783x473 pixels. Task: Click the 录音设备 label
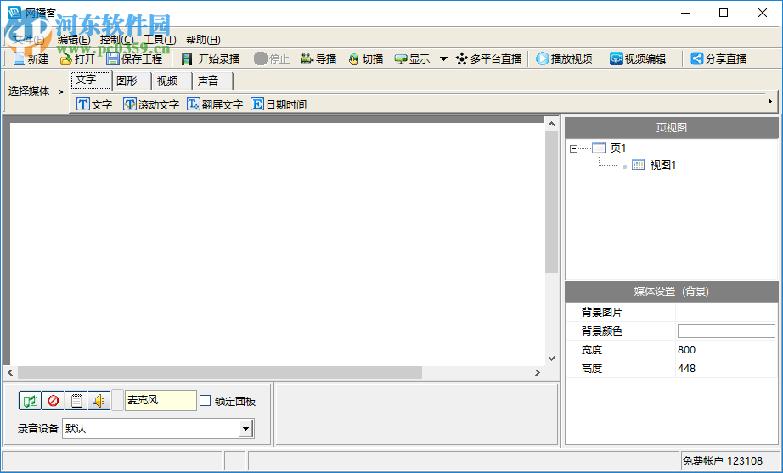(x=38, y=429)
